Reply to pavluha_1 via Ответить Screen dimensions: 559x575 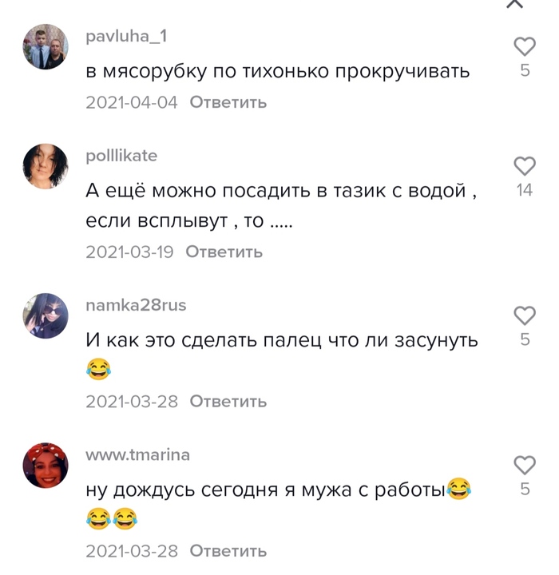(x=228, y=102)
